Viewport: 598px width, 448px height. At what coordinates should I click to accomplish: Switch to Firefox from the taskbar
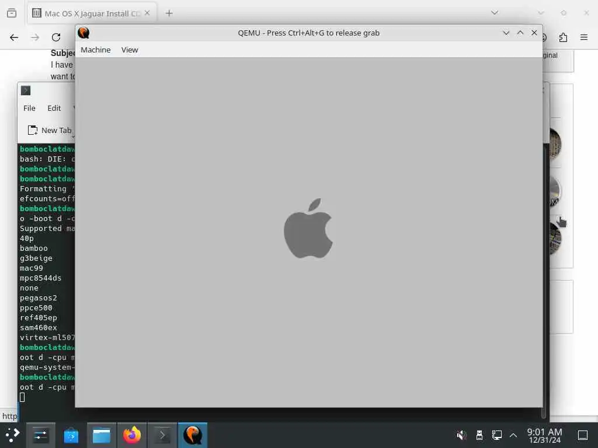132,435
